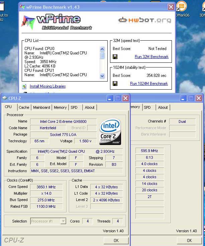Click the hwbot.org logo
This screenshot has height=246, width=205.
pyautogui.click(x=145, y=20)
